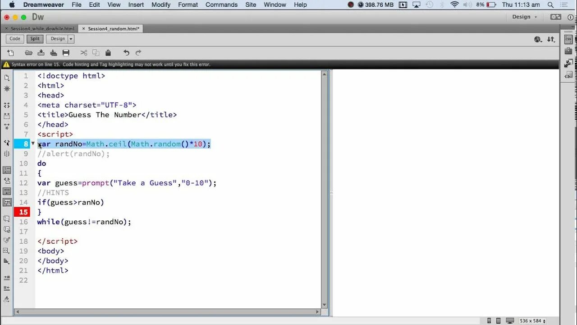Open the File menu
Screen dimensions: 577x325
[77, 5]
